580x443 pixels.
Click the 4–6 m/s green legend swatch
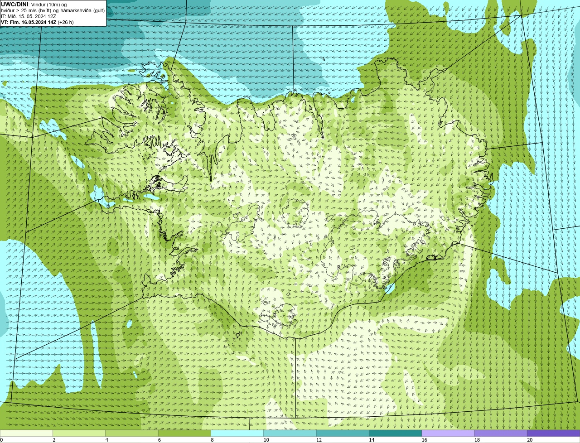tap(132, 433)
